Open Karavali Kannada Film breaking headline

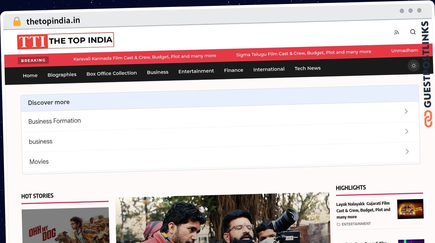pos(145,57)
